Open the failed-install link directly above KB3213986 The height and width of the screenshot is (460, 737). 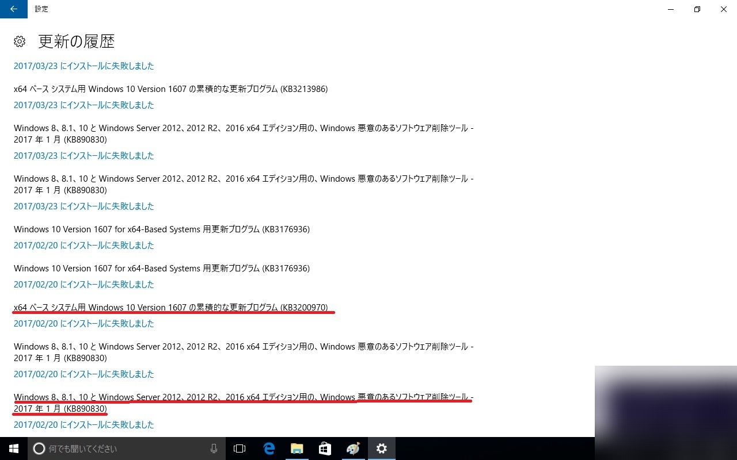pyautogui.click(x=84, y=66)
